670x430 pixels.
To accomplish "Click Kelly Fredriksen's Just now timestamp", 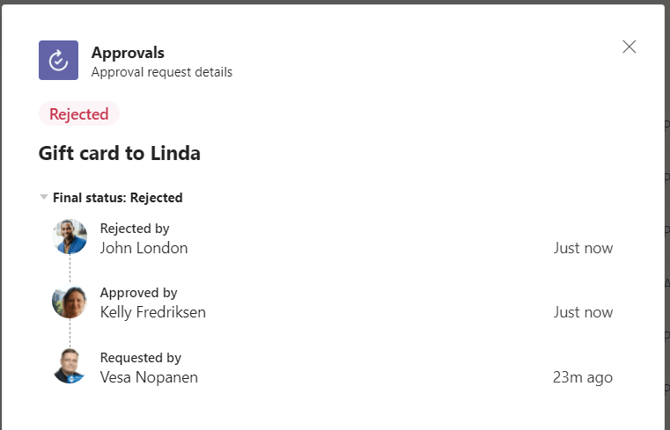I will (x=583, y=312).
